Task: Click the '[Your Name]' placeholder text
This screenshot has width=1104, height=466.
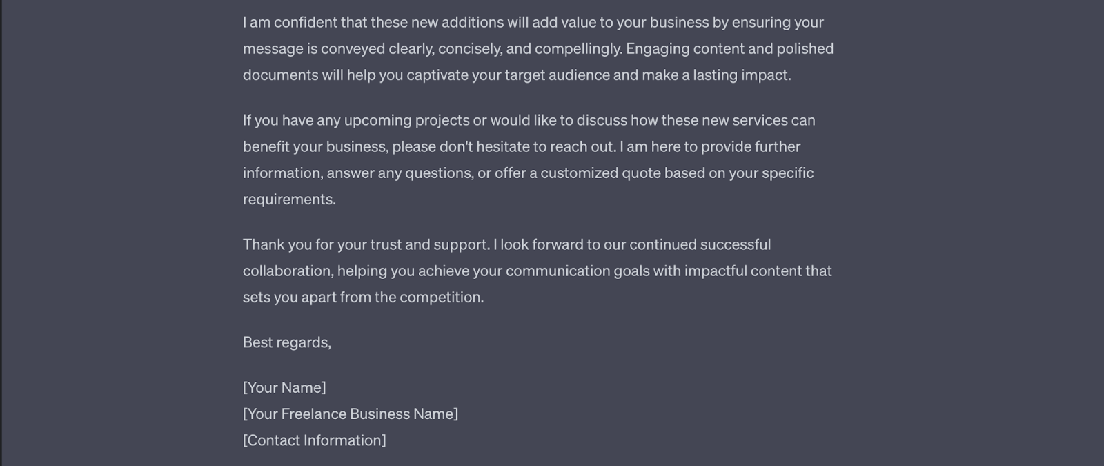Action: click(284, 387)
